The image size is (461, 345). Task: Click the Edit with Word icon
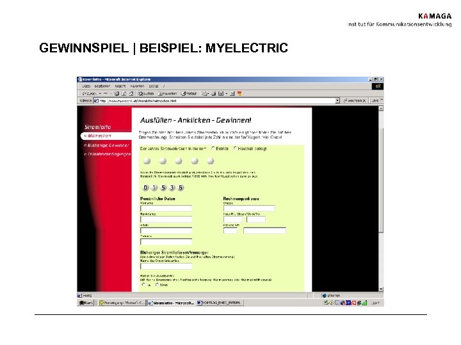pyautogui.click(x=220, y=93)
